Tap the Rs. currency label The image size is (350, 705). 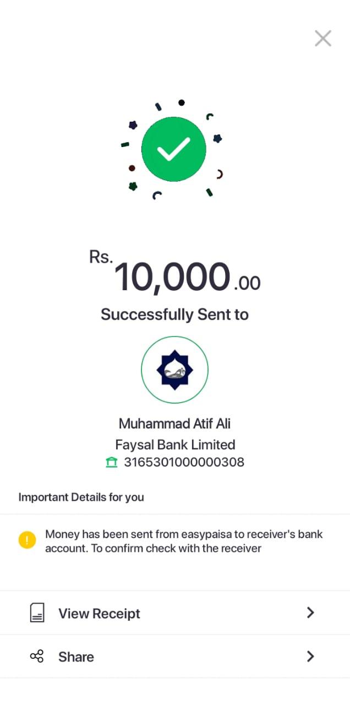coord(101,257)
